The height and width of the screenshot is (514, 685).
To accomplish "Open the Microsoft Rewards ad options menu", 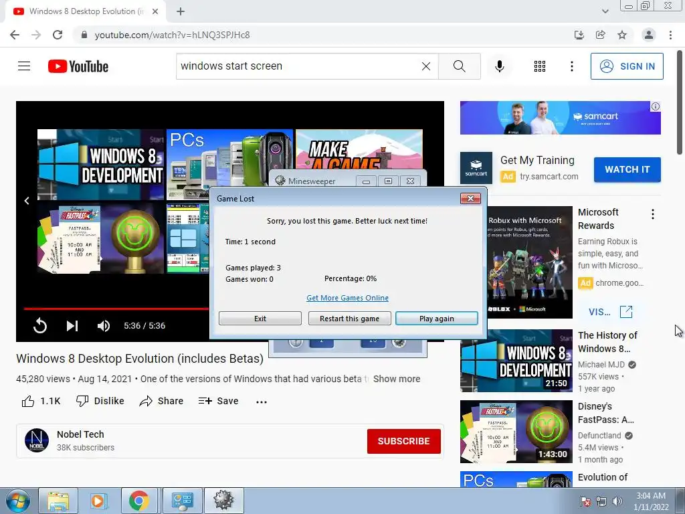I will [653, 214].
